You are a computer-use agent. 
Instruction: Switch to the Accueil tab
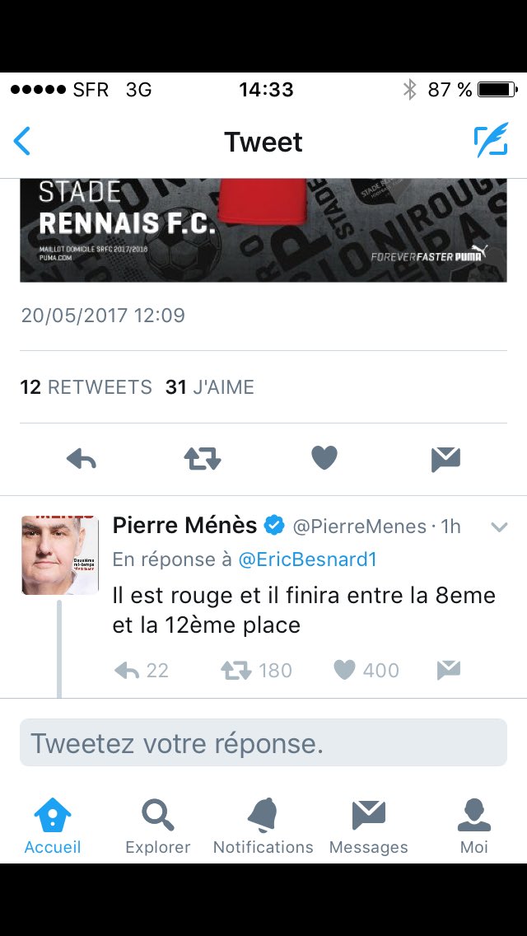coord(53,826)
